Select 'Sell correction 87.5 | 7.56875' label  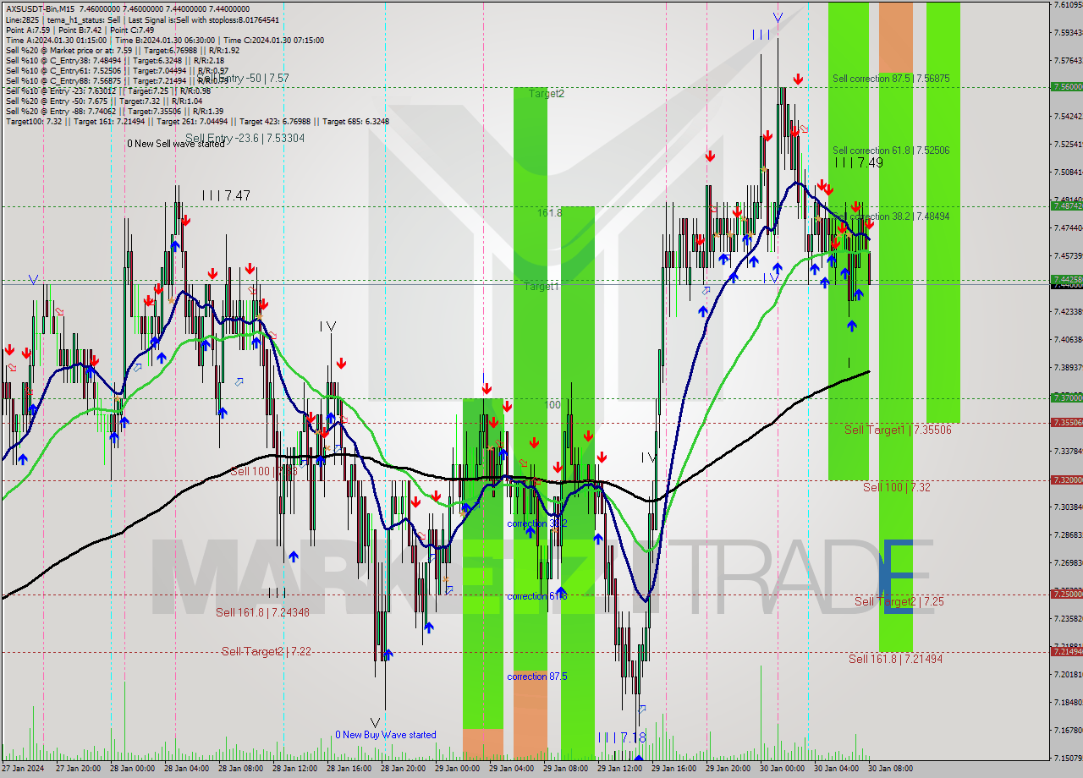coord(891,79)
